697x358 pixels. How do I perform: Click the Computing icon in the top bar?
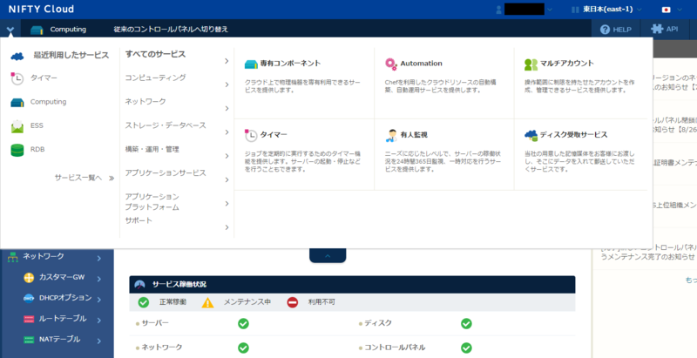37,30
